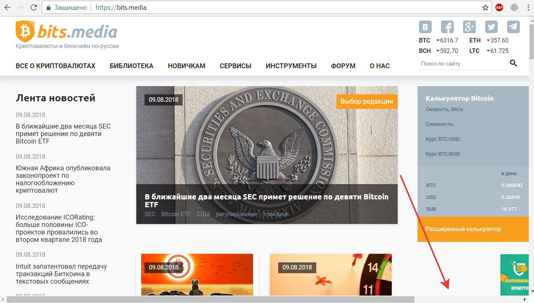Open the Google Plus page icon
The image size is (534, 303).
click(x=469, y=27)
